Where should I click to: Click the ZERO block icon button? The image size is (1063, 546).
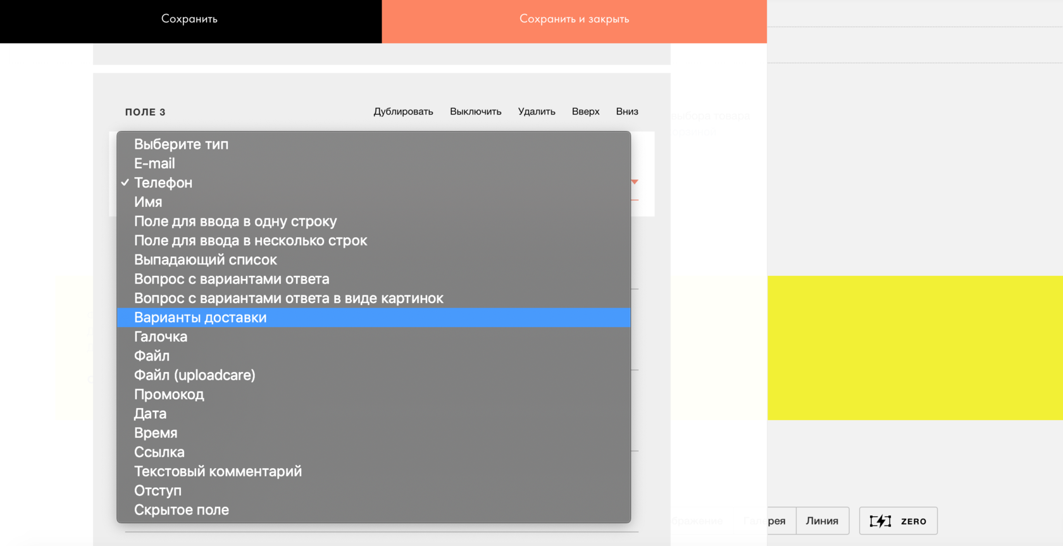coord(898,521)
